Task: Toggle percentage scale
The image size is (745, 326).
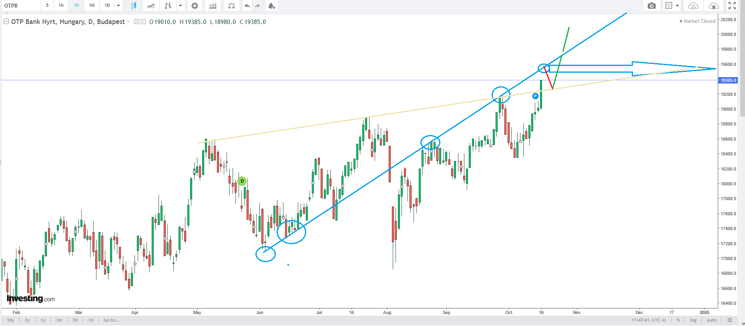Action: click(678, 320)
